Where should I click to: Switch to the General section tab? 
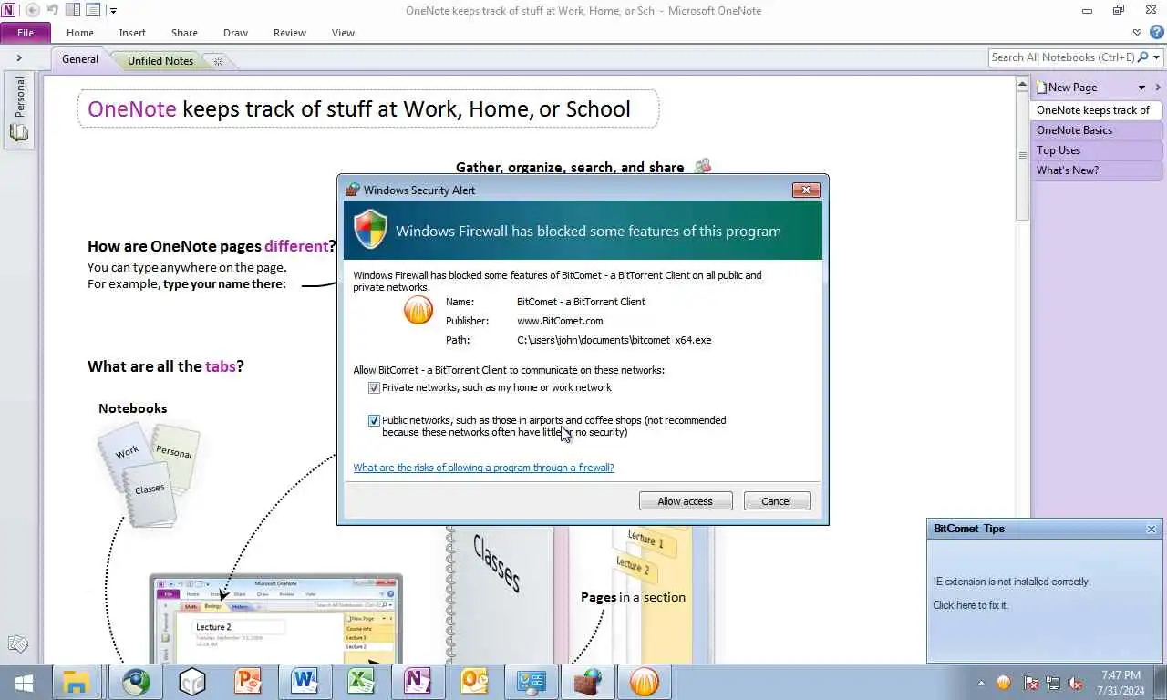coord(80,59)
